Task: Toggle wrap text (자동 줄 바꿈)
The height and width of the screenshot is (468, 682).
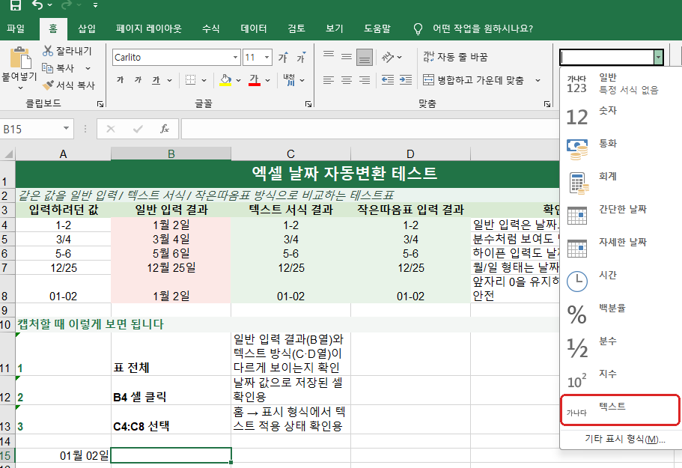Action: pos(455,57)
